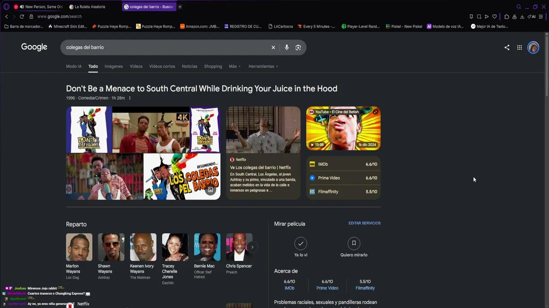Screen dimensions: 549x308
Task: Open the browser extensions icon
Action: (x=507, y=17)
